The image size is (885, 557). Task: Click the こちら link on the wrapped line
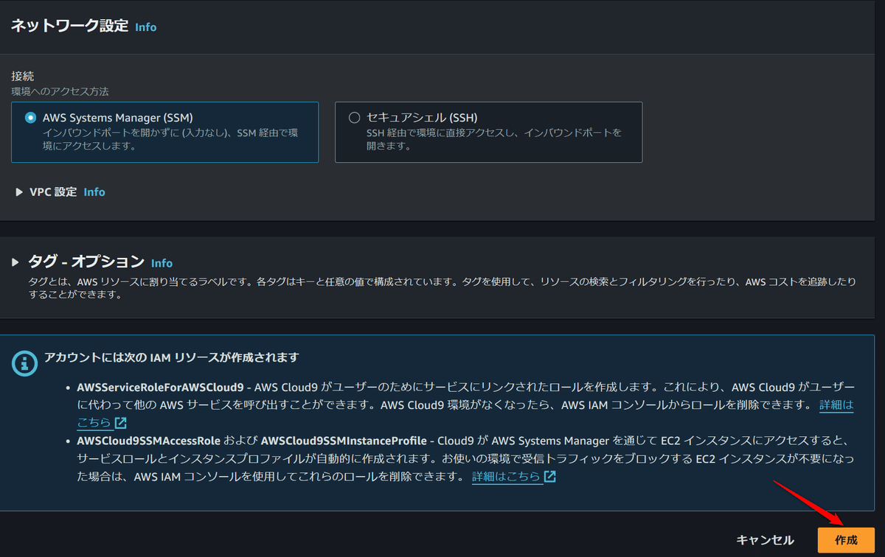[94, 423]
